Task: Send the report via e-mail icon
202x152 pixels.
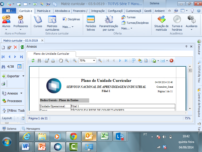Action: pyautogui.click(x=163, y=61)
